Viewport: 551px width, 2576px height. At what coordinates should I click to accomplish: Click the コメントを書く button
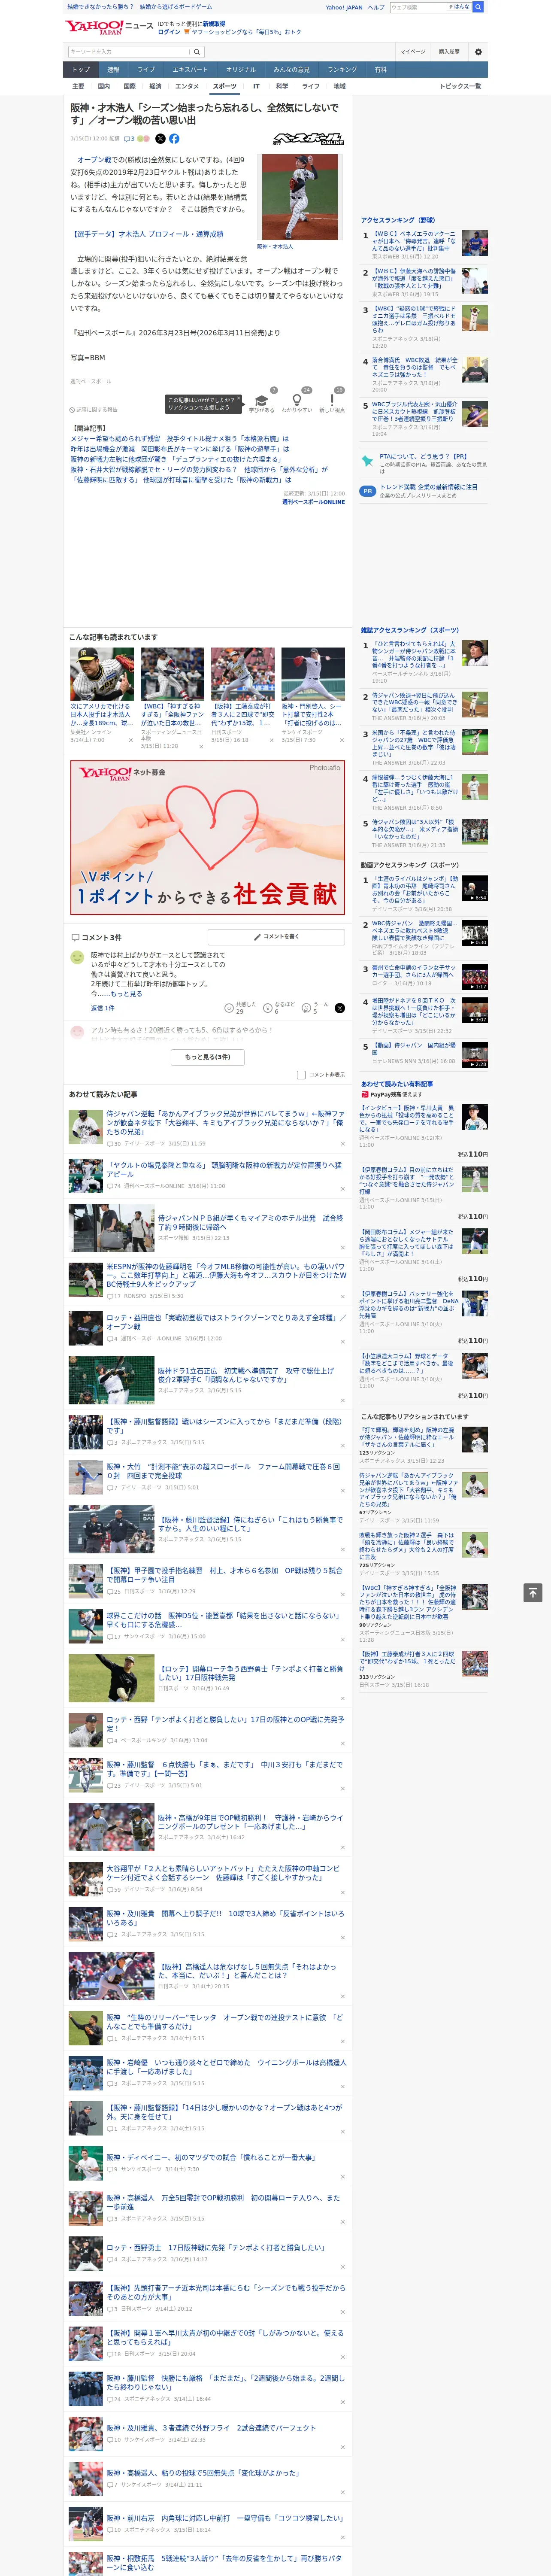click(x=276, y=937)
